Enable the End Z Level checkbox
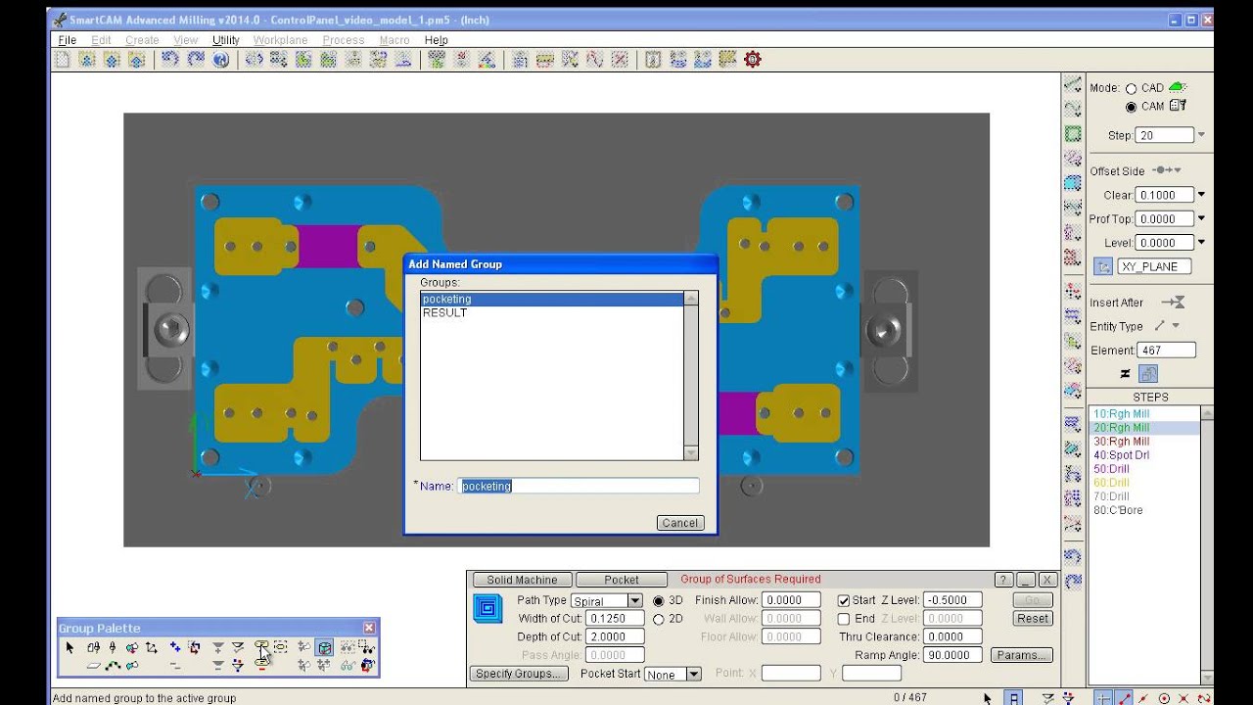The height and width of the screenshot is (705, 1253). point(844,619)
